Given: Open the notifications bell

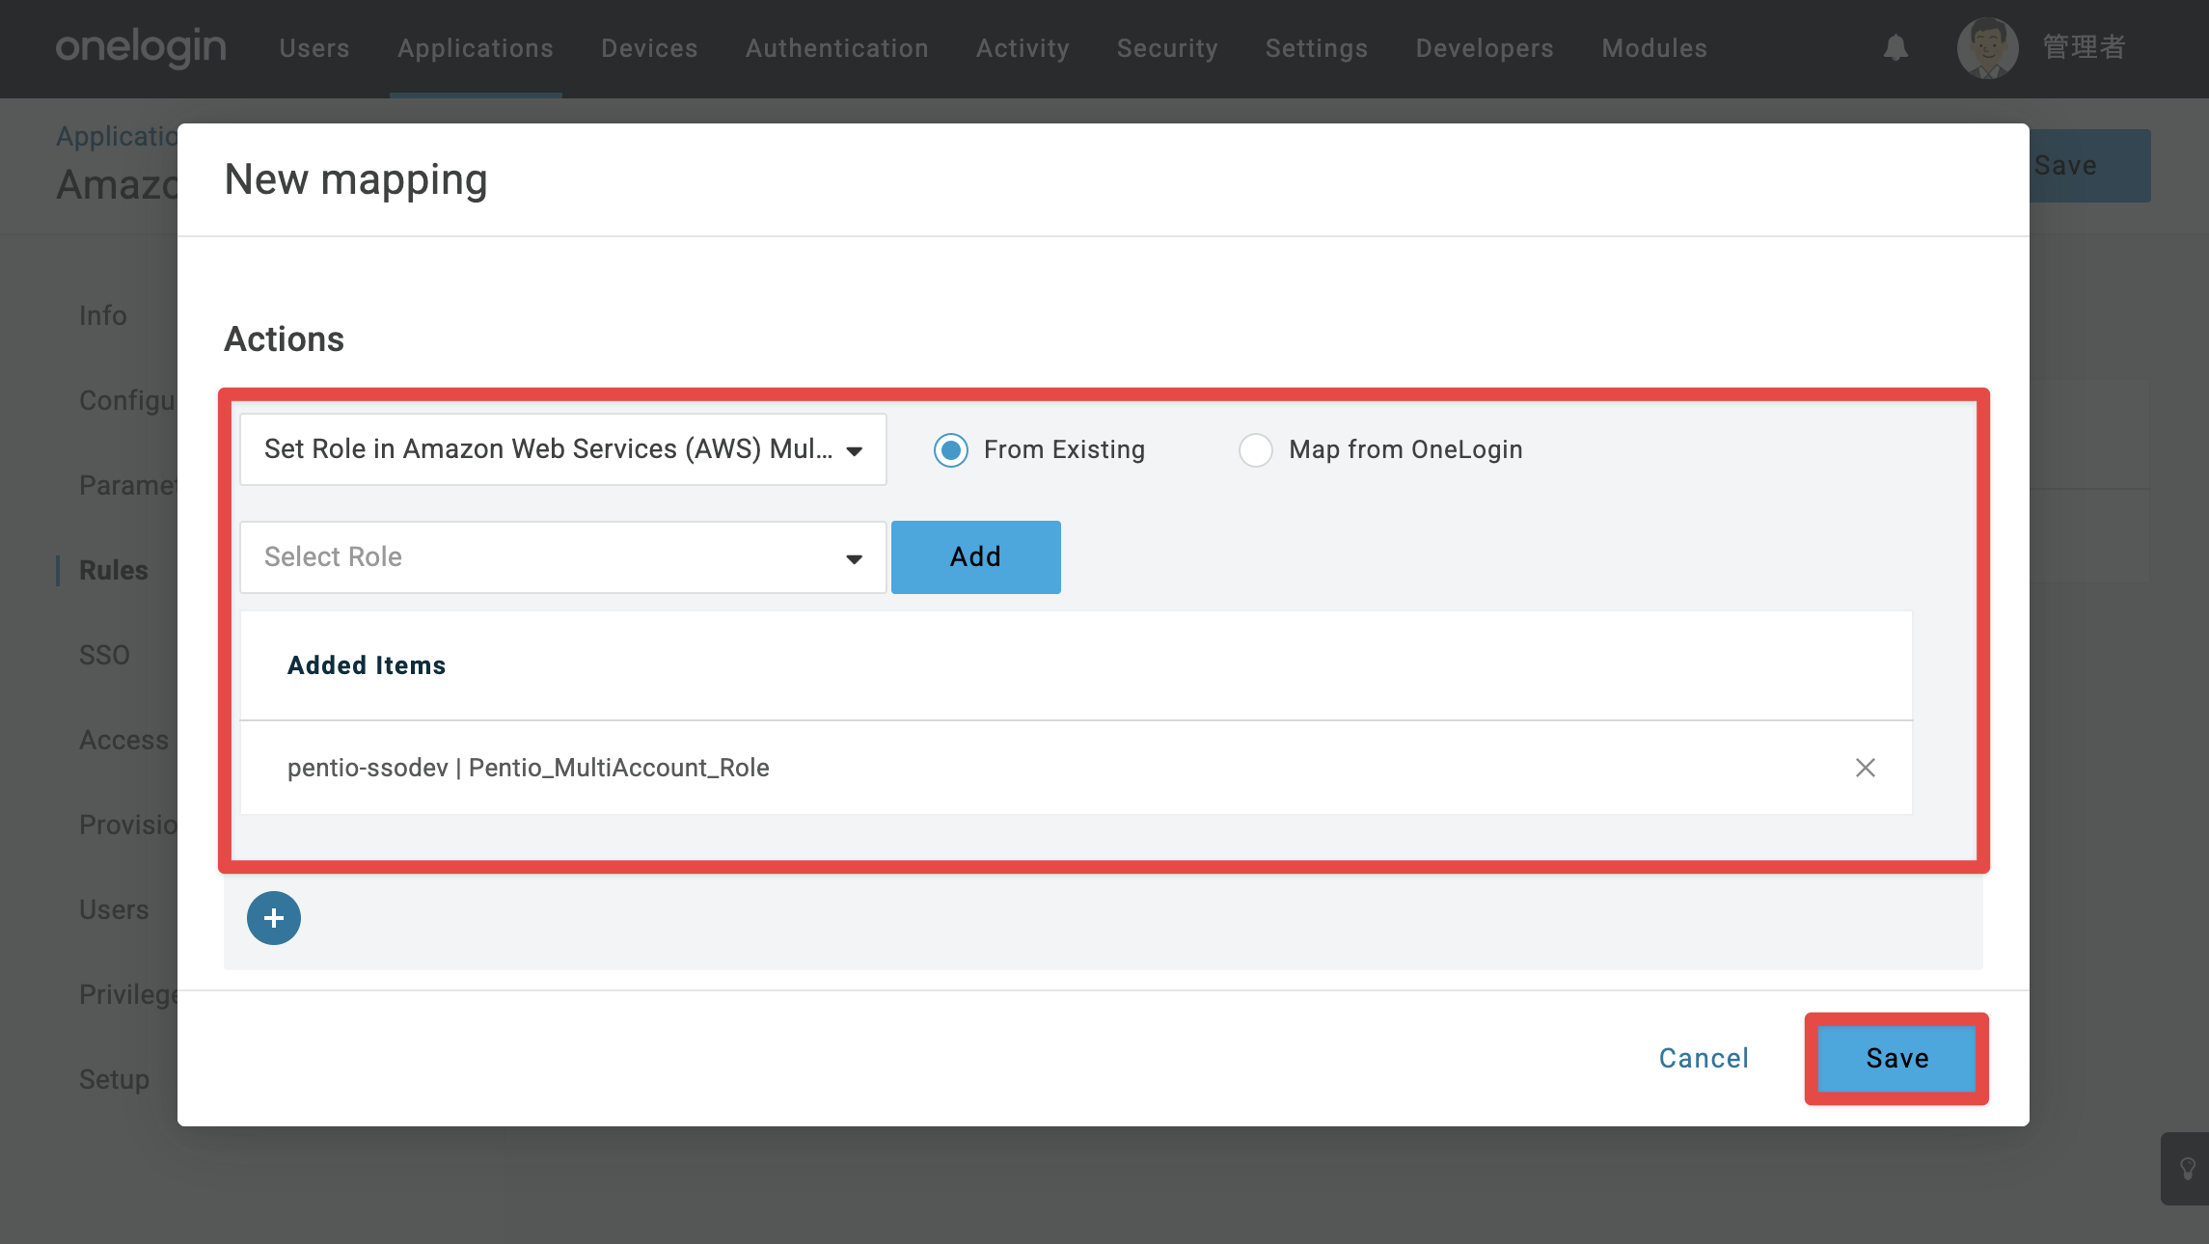Looking at the screenshot, I should pos(1895,47).
